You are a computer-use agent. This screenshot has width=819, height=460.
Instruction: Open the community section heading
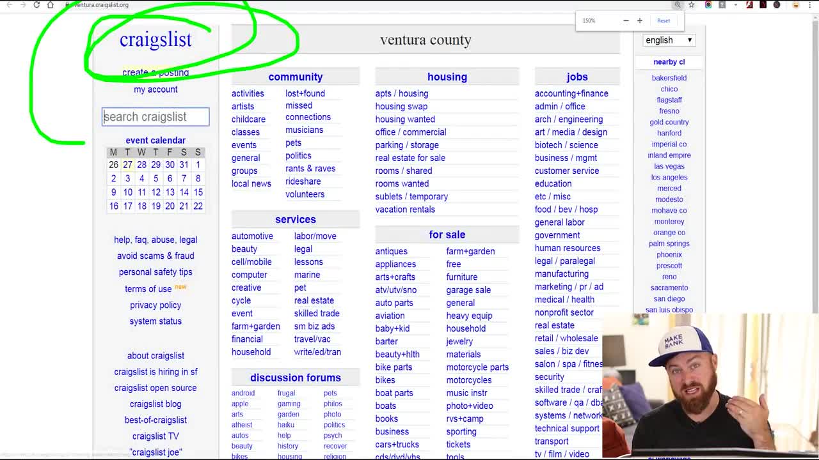[x=296, y=77]
